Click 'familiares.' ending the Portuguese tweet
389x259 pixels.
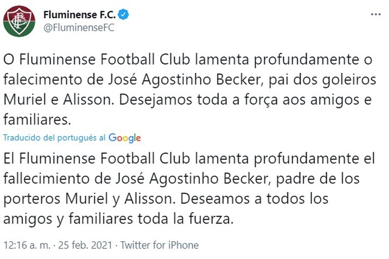point(37,119)
